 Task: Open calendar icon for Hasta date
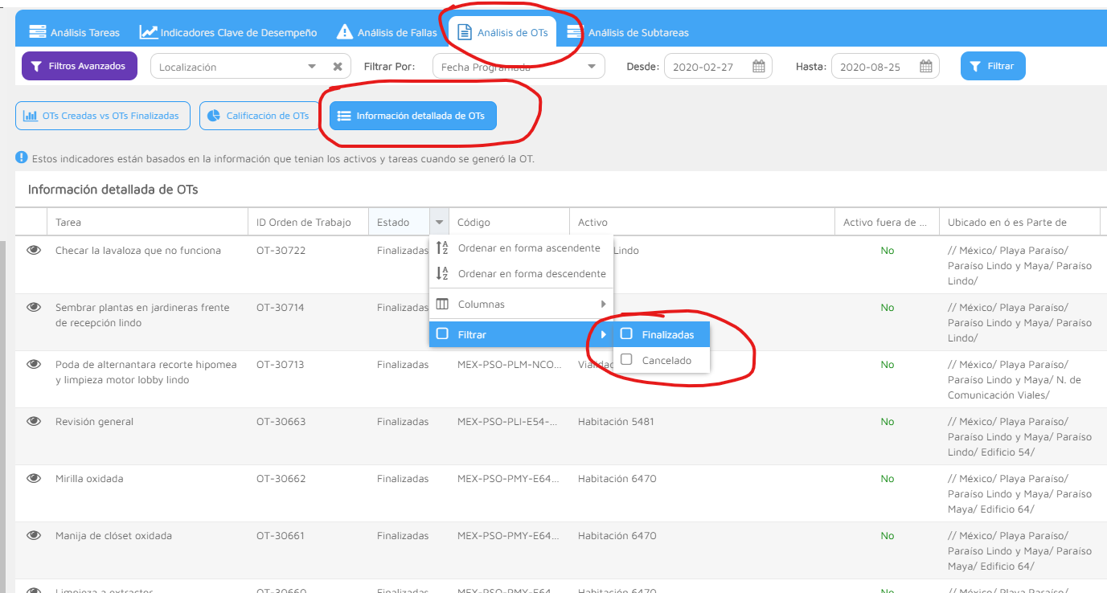pyautogui.click(x=925, y=67)
